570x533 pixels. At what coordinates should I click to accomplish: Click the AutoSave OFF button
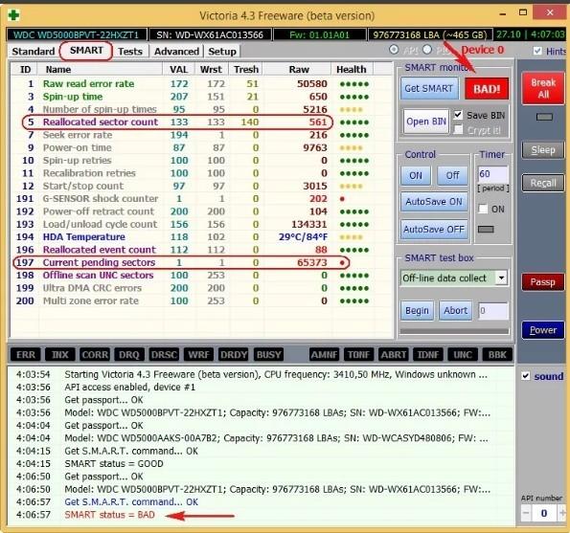click(434, 229)
